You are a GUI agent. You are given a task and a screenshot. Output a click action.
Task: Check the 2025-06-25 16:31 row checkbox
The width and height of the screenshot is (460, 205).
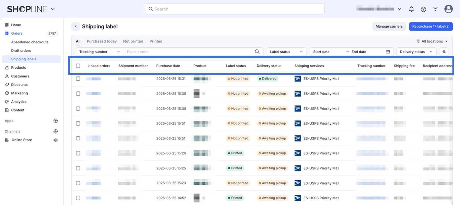coord(78,79)
